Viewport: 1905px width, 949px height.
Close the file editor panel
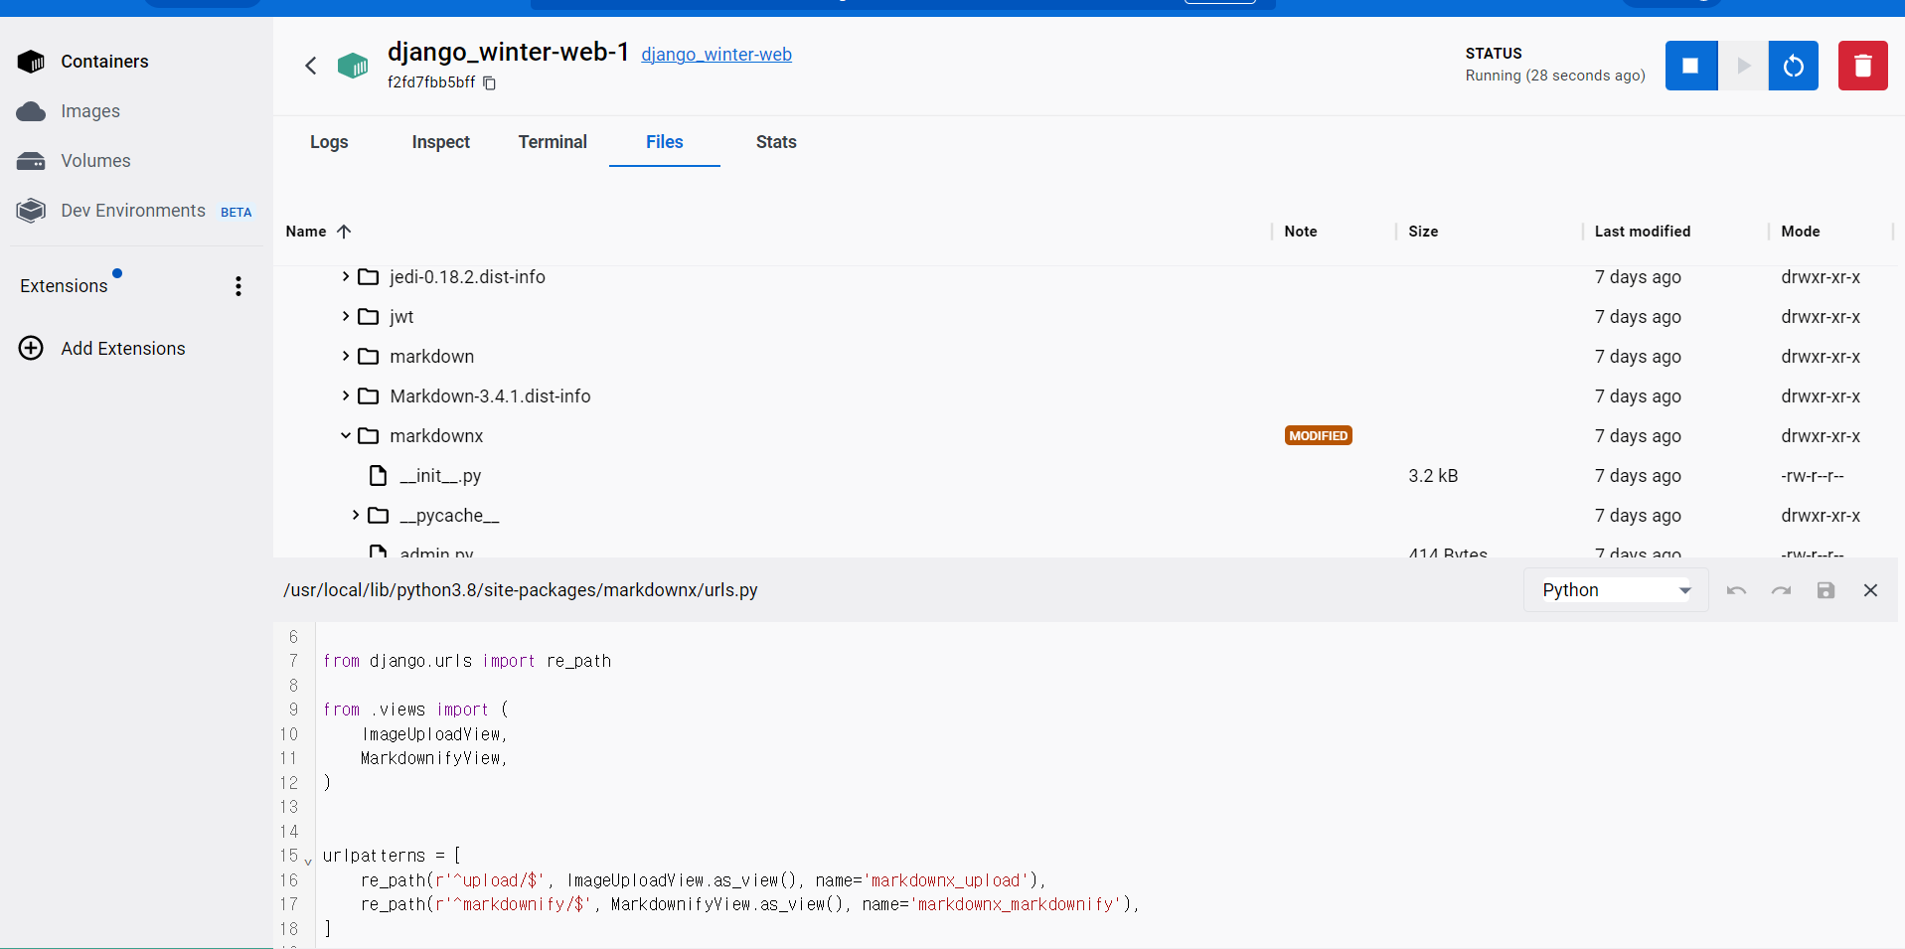[x=1870, y=590]
